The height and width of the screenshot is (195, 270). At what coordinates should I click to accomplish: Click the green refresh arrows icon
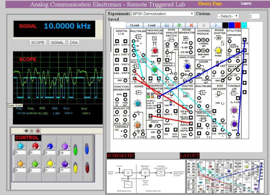179,25
